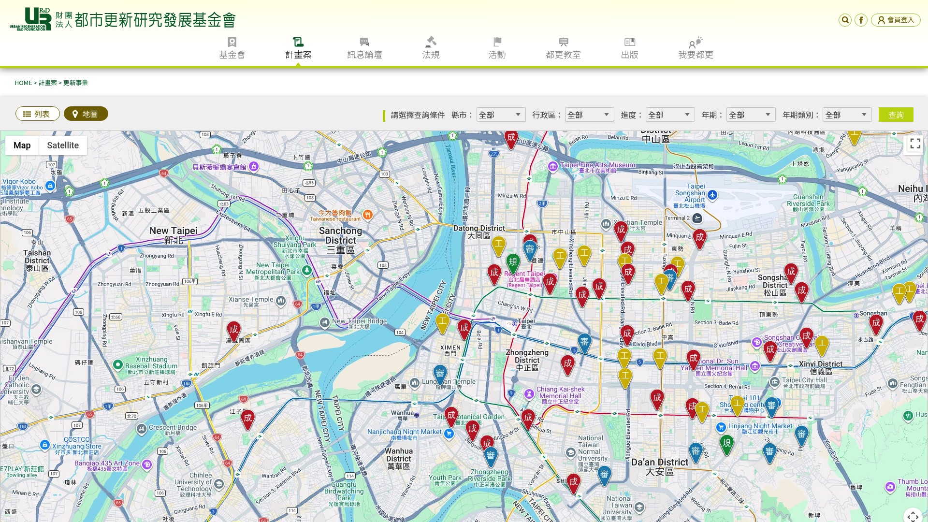Toggle fullscreen map view
Image resolution: width=928 pixels, height=522 pixels.
[915, 144]
